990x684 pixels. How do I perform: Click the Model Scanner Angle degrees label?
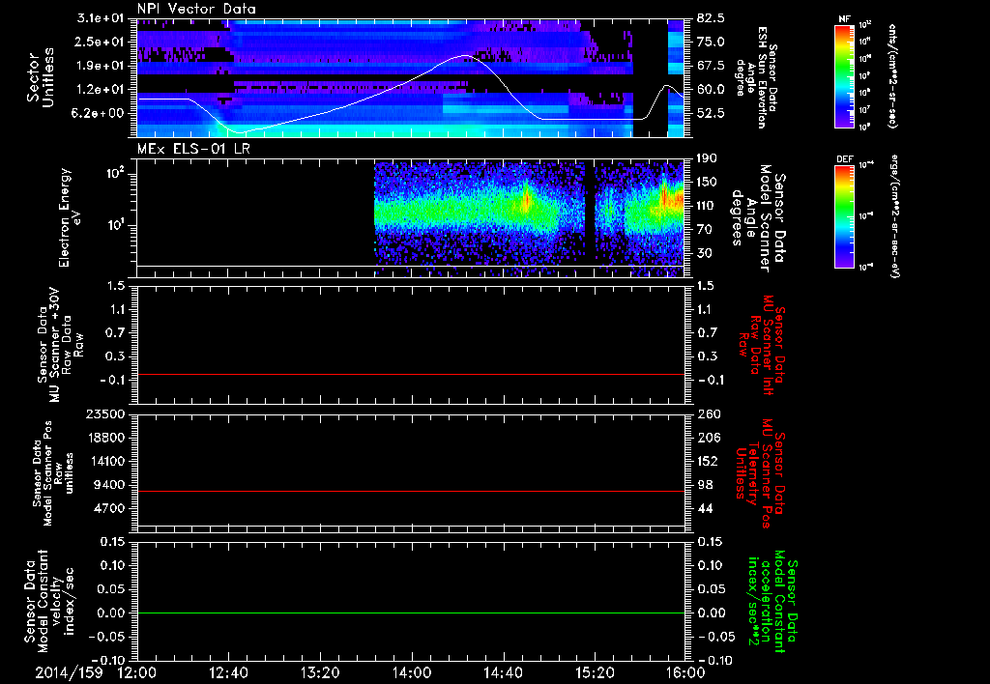[x=757, y=218]
